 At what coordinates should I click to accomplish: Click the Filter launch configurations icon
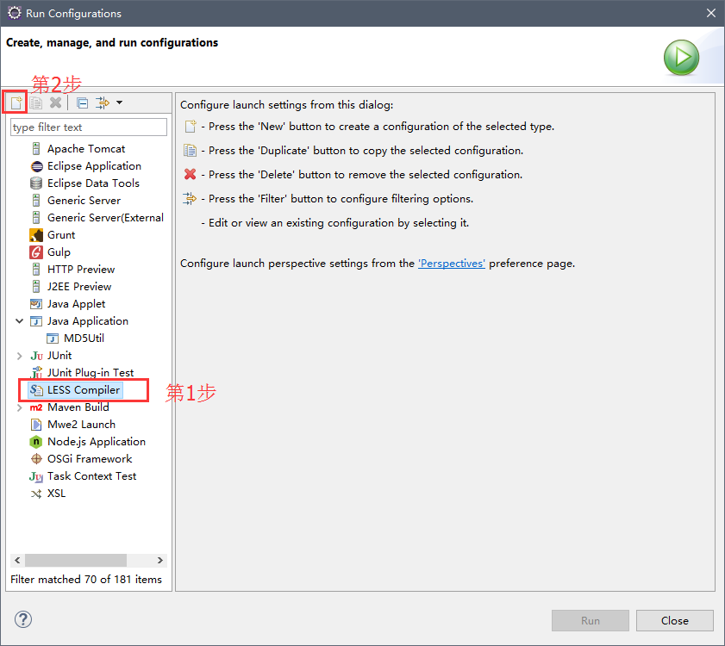[x=103, y=102]
